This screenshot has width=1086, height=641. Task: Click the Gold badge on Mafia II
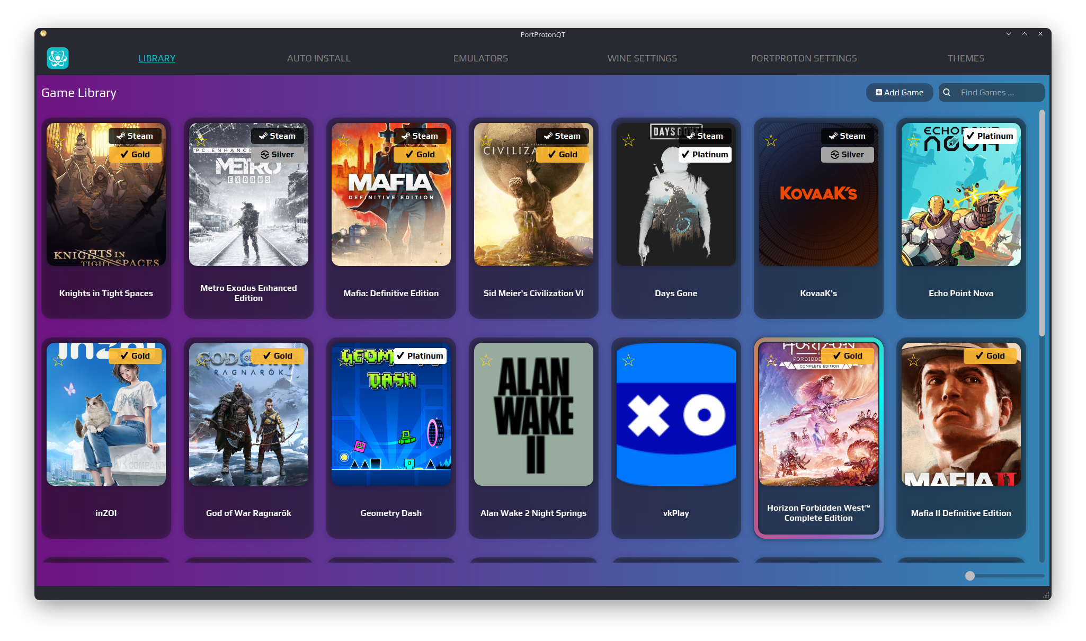(990, 356)
